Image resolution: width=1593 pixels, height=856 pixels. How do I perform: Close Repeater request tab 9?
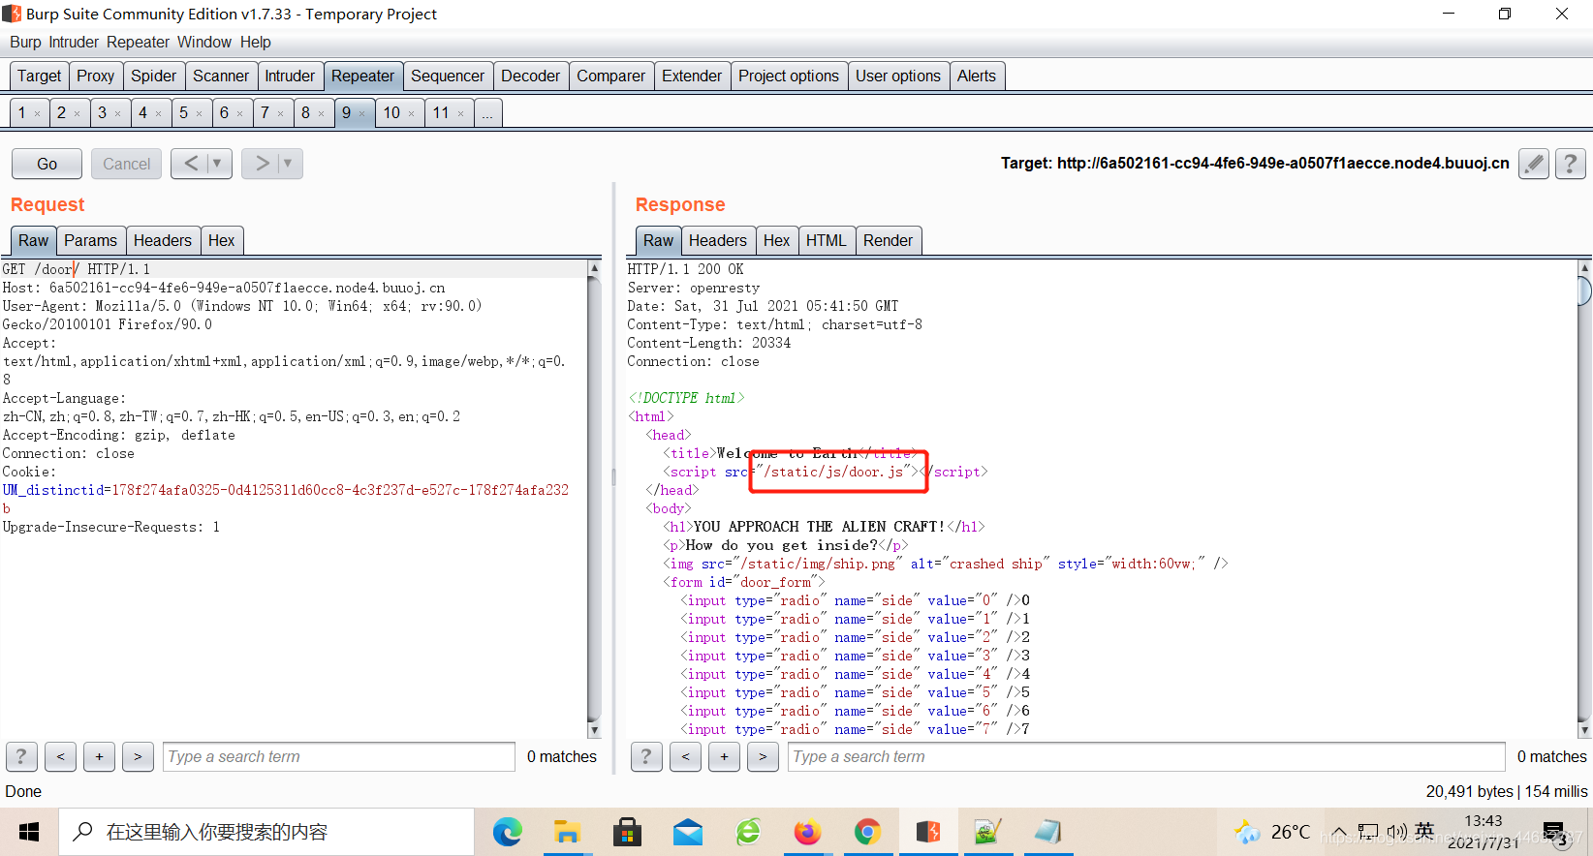click(362, 114)
